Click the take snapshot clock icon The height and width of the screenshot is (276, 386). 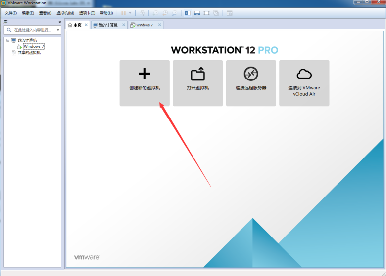click(x=155, y=13)
